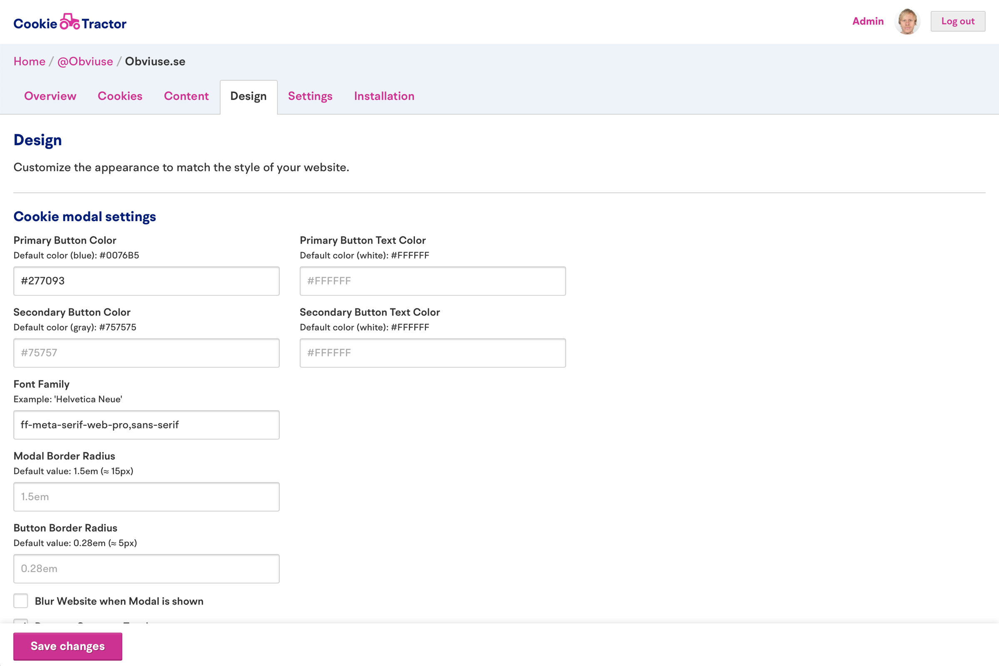This screenshot has height=666, width=999.
Task: Click the Secondary Button Text Color input
Action: (x=432, y=353)
